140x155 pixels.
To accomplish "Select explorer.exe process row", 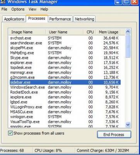I will point(65,63).
